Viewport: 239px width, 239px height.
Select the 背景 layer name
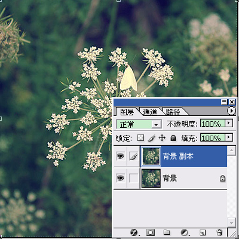click(170, 178)
